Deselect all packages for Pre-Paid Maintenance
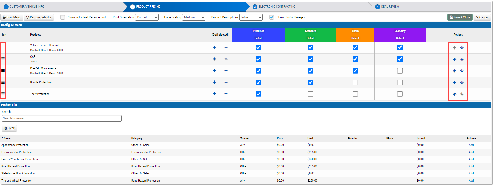Screen dimensions: 494x186 tap(226, 71)
